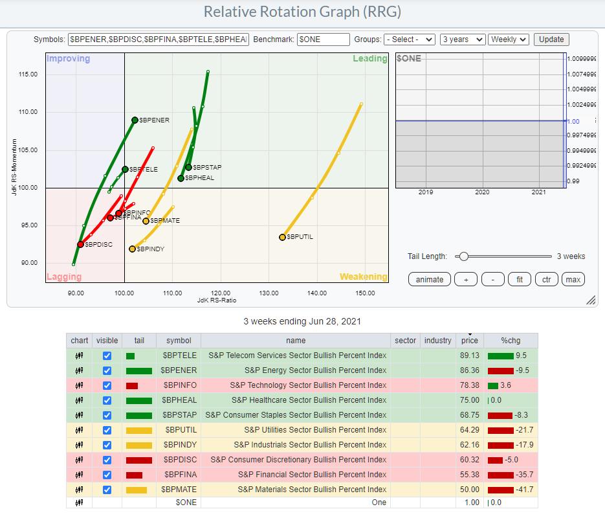Viewport: 605px width, 520px height.
Task: Open chart icon for $BPTELE row
Action: [x=80, y=356]
